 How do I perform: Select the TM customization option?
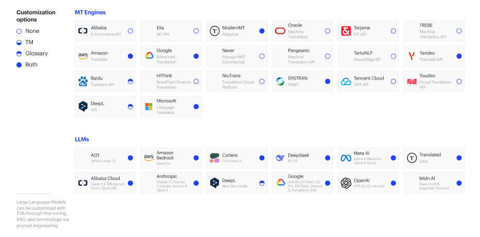pos(25,42)
